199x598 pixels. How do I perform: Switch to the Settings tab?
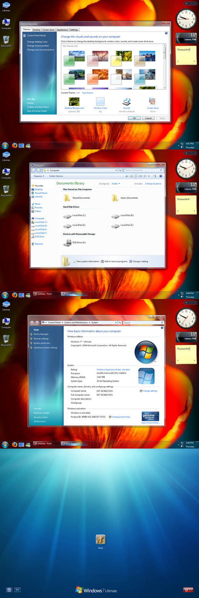coord(74,29)
